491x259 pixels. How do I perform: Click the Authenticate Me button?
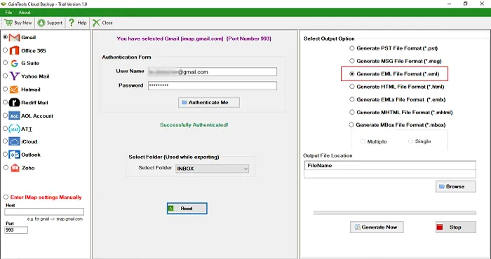[209, 102]
